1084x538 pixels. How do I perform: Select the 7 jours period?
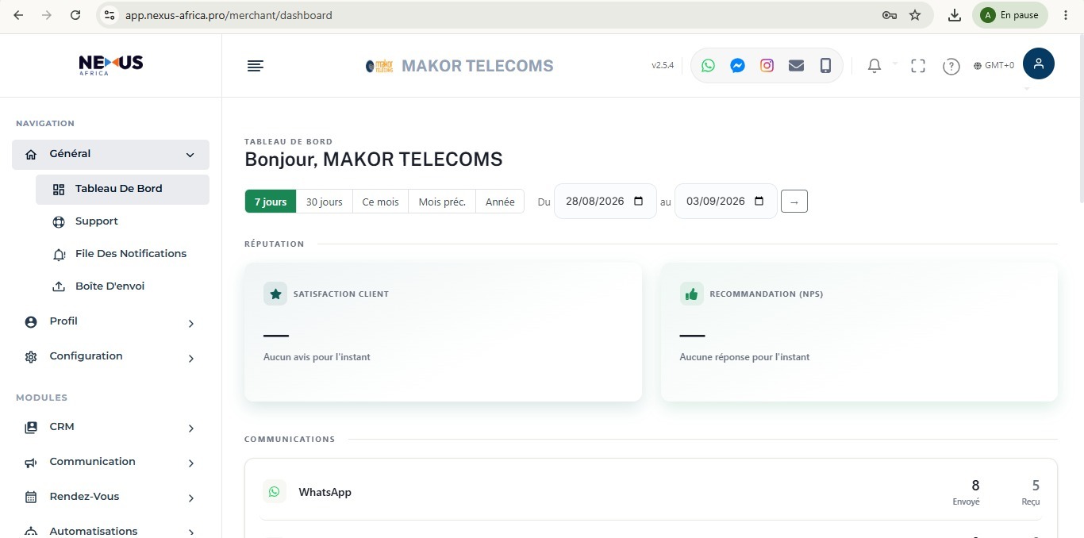coord(271,202)
